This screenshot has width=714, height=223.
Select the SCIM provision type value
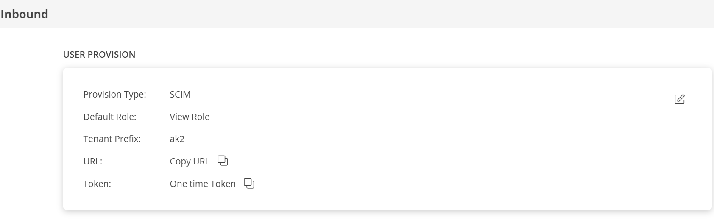(180, 95)
